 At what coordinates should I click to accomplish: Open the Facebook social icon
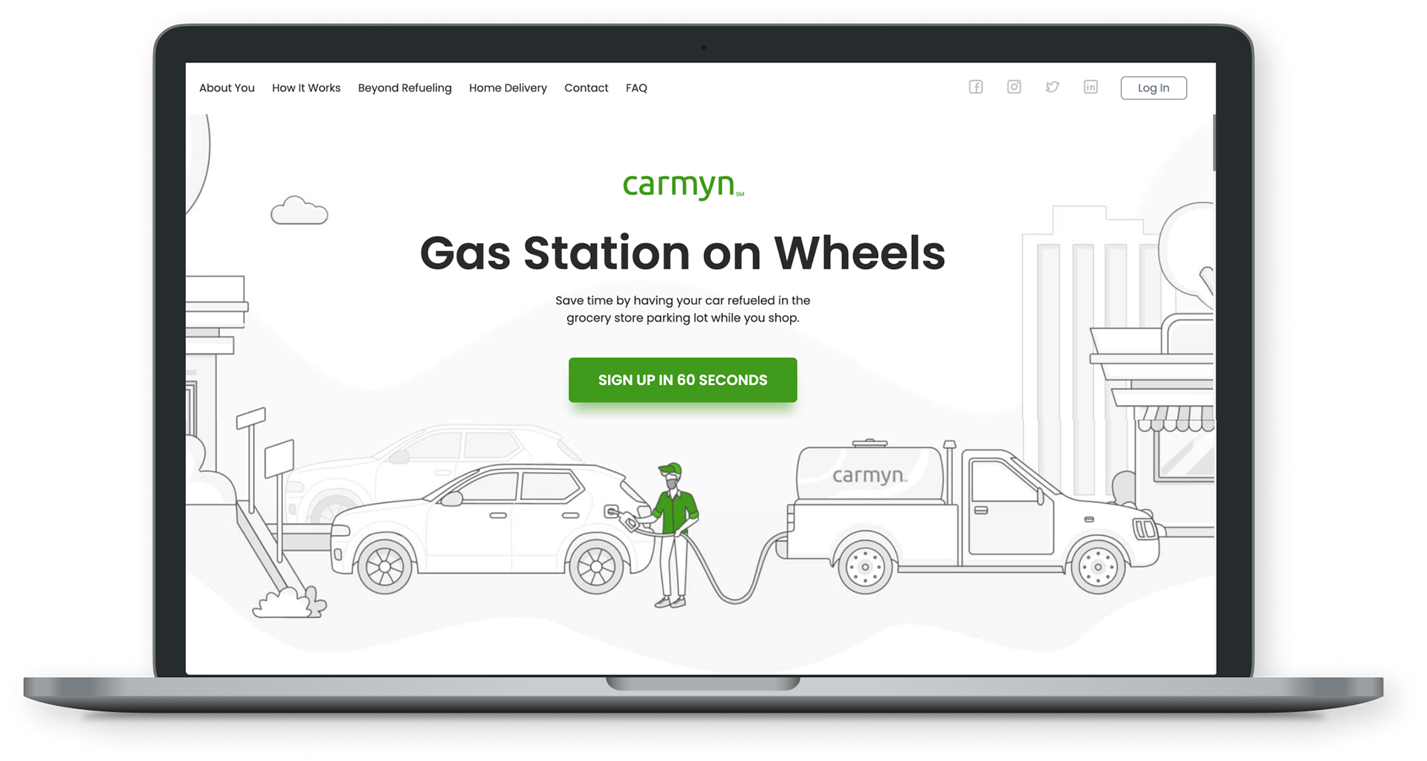[x=976, y=87]
